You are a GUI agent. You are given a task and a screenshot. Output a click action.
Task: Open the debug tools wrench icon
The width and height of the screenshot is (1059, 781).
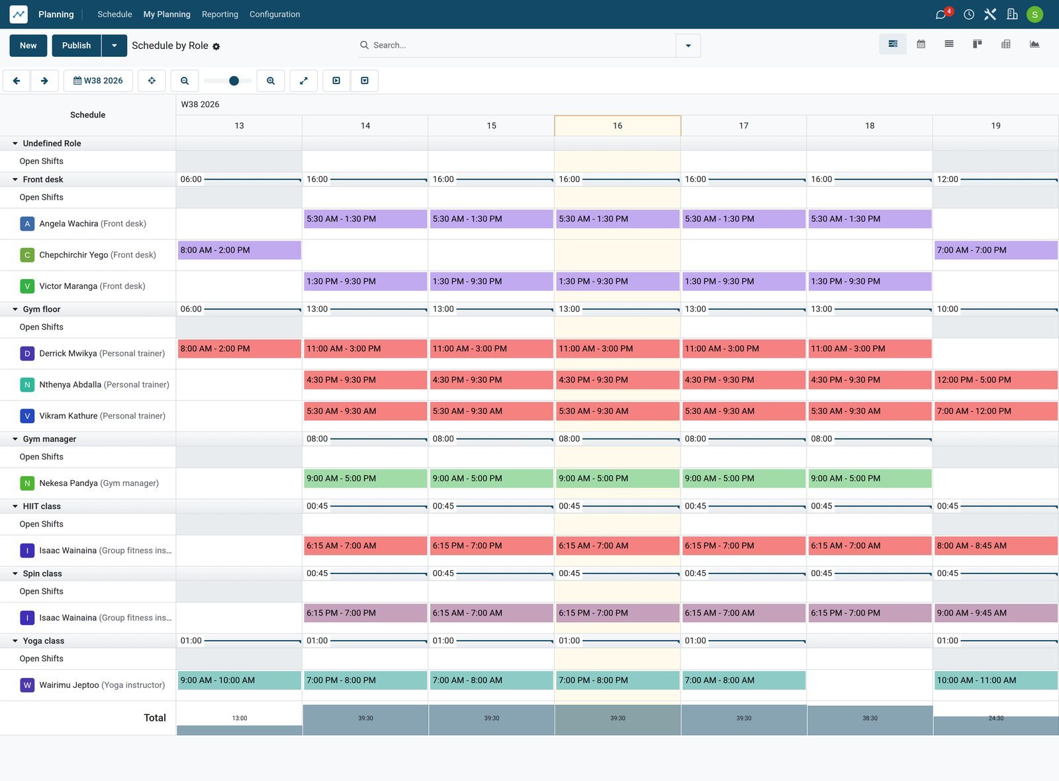click(x=990, y=15)
